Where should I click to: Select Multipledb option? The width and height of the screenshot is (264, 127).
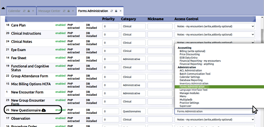[186, 99]
